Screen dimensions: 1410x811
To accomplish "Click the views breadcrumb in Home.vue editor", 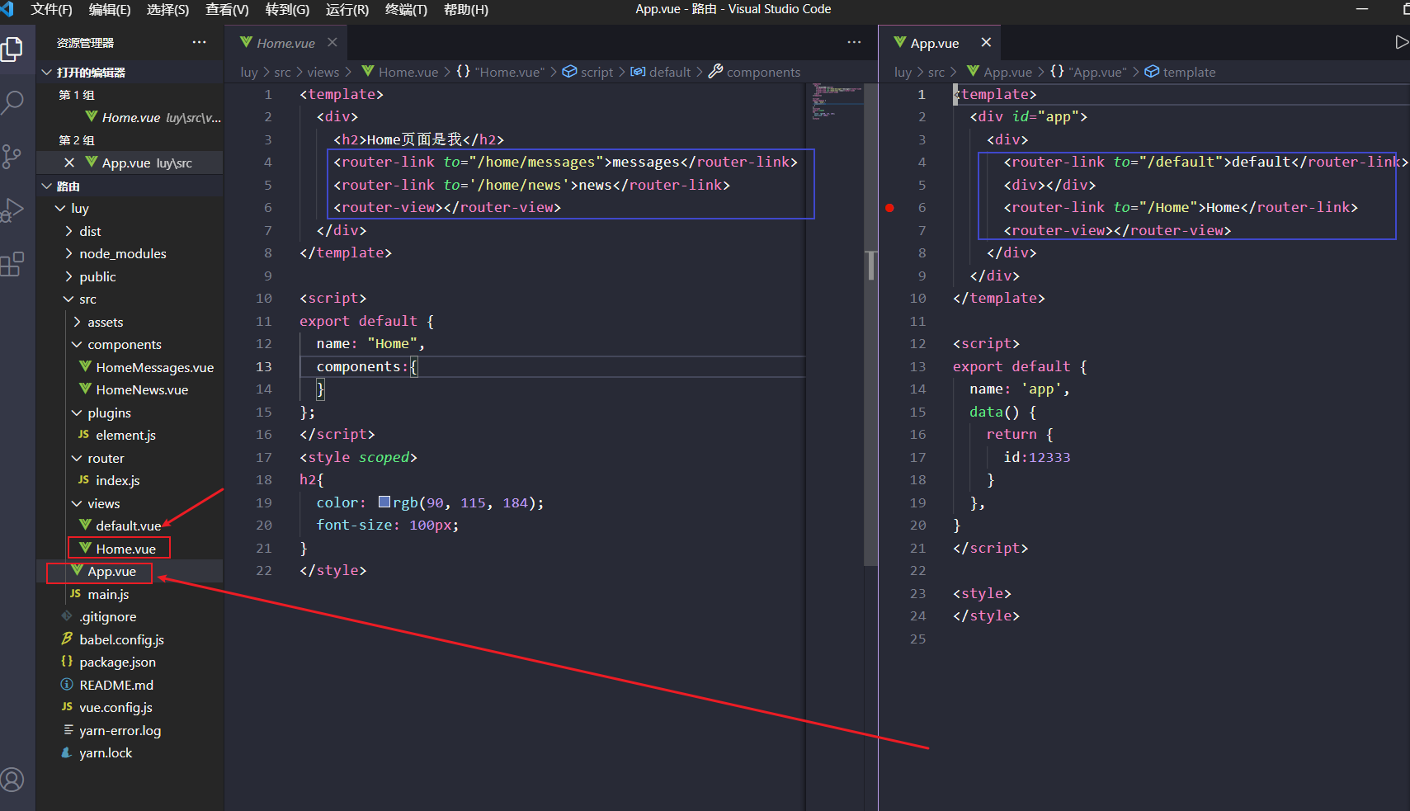I will [x=323, y=72].
